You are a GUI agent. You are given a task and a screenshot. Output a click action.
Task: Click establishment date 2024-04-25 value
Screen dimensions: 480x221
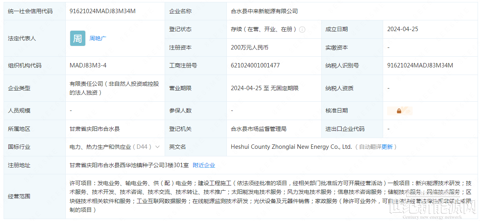tap(403, 29)
